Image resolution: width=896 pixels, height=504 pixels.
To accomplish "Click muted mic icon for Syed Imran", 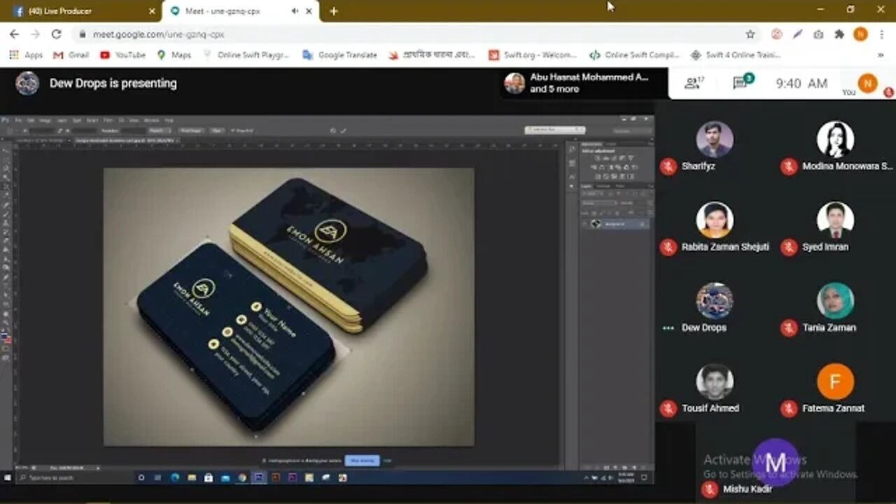I will (x=789, y=246).
